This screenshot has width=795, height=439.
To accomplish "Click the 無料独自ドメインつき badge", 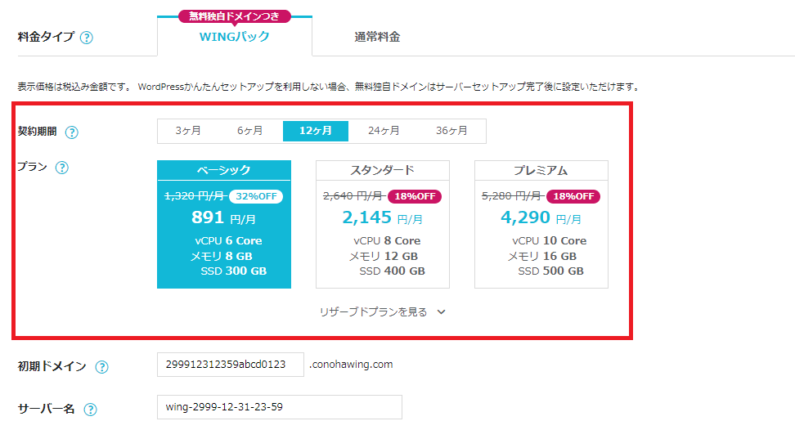I will pos(234,16).
